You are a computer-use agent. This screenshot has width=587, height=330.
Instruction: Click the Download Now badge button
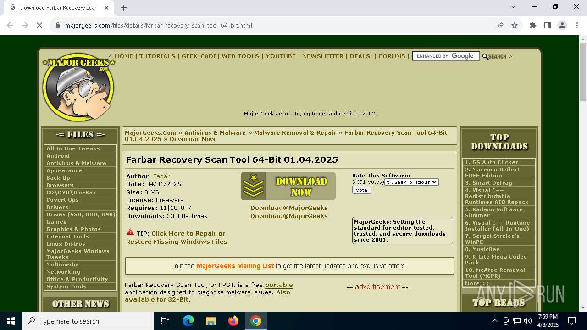tap(288, 186)
